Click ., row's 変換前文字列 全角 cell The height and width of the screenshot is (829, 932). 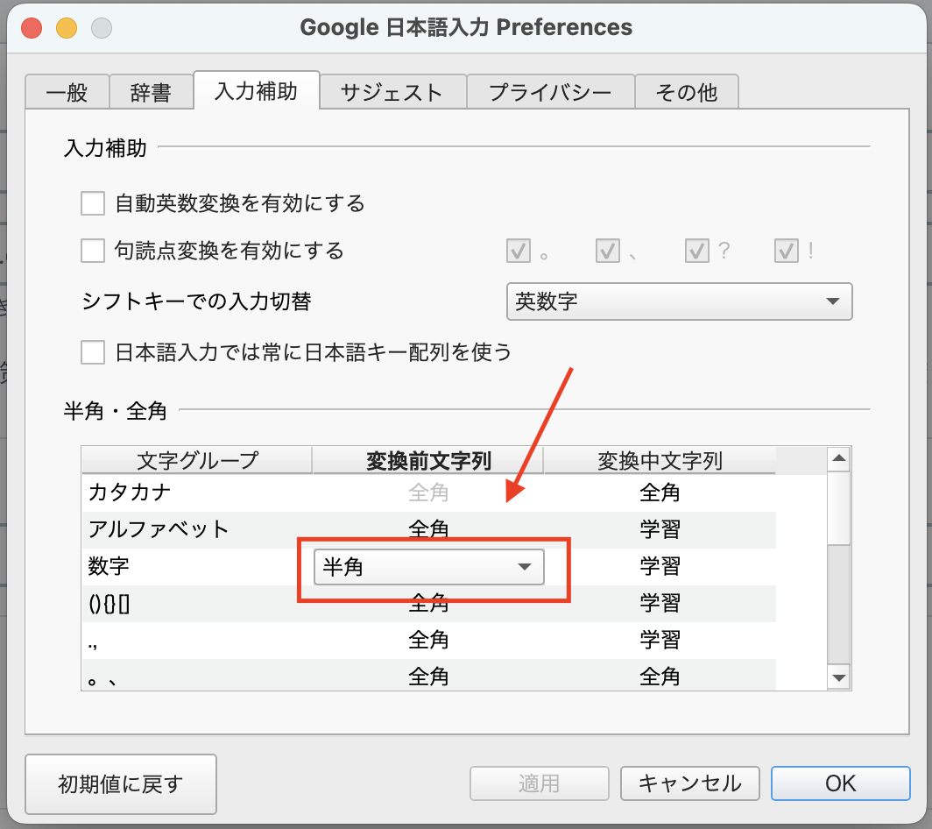(x=428, y=640)
